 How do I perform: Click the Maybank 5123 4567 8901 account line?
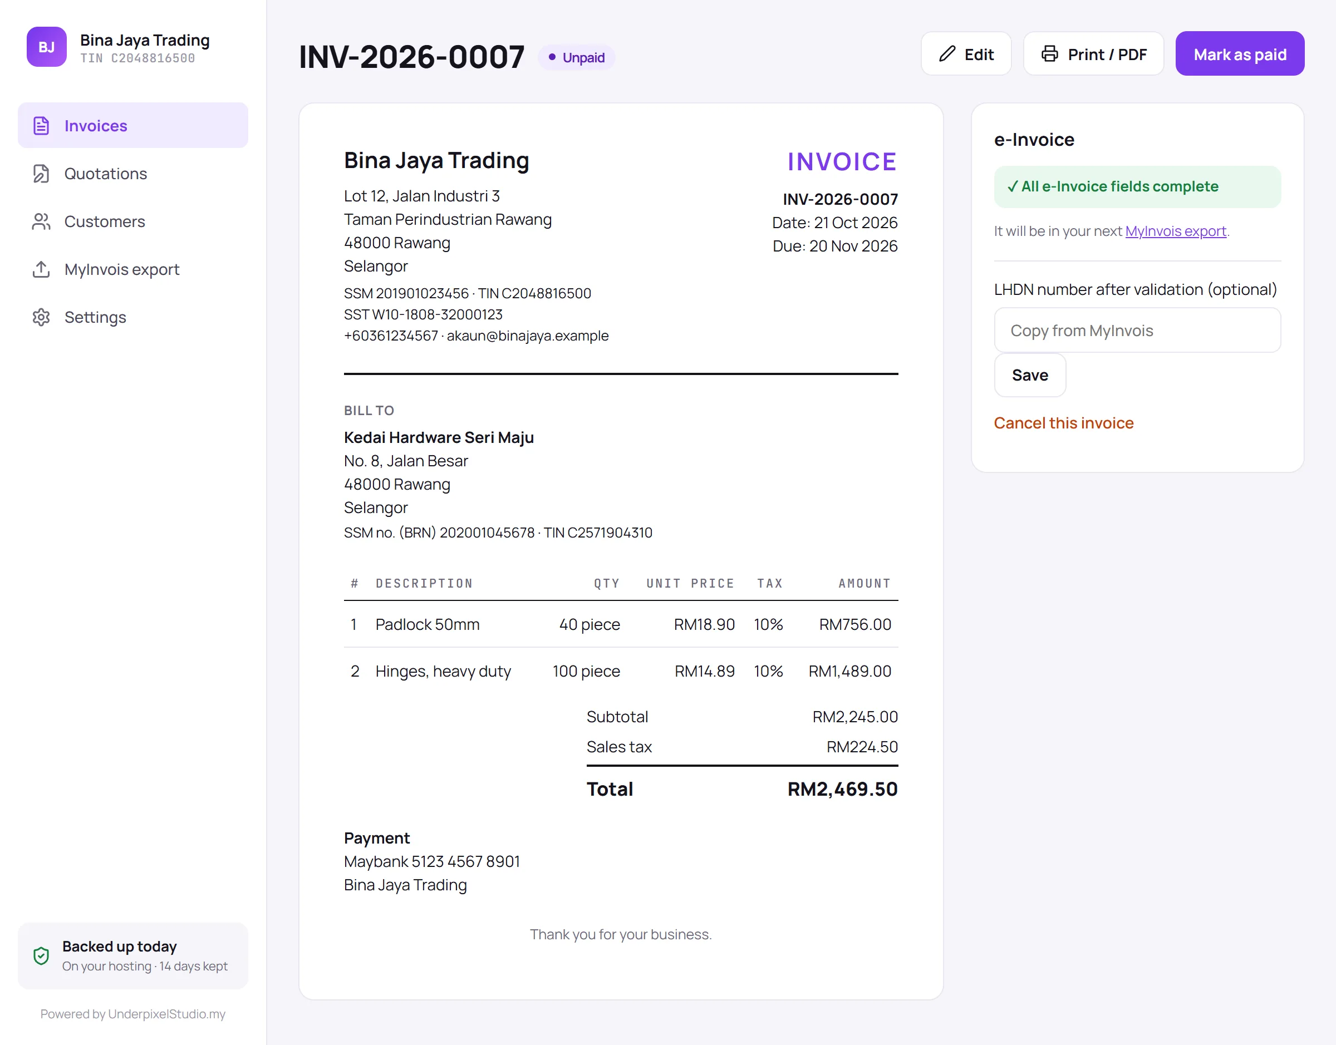[431, 861]
